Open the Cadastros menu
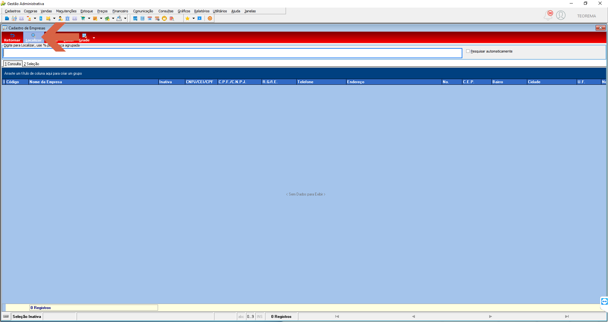This screenshot has height=322, width=608. [13, 11]
